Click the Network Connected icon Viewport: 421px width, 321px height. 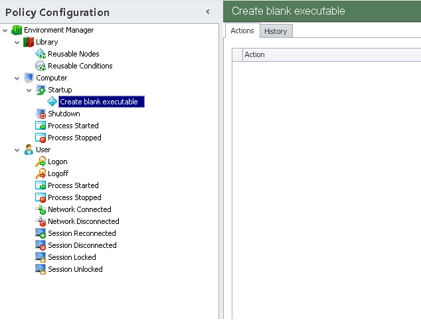pyautogui.click(x=41, y=209)
